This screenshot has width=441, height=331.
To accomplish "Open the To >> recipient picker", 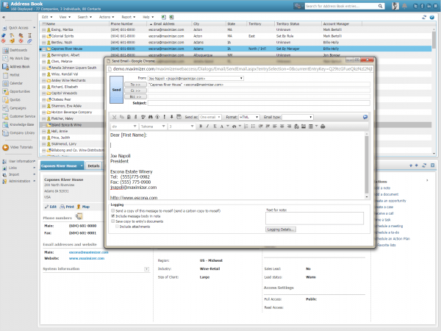I will tap(135, 85).
